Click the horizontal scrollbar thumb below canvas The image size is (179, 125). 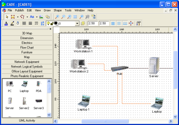pos(105,121)
